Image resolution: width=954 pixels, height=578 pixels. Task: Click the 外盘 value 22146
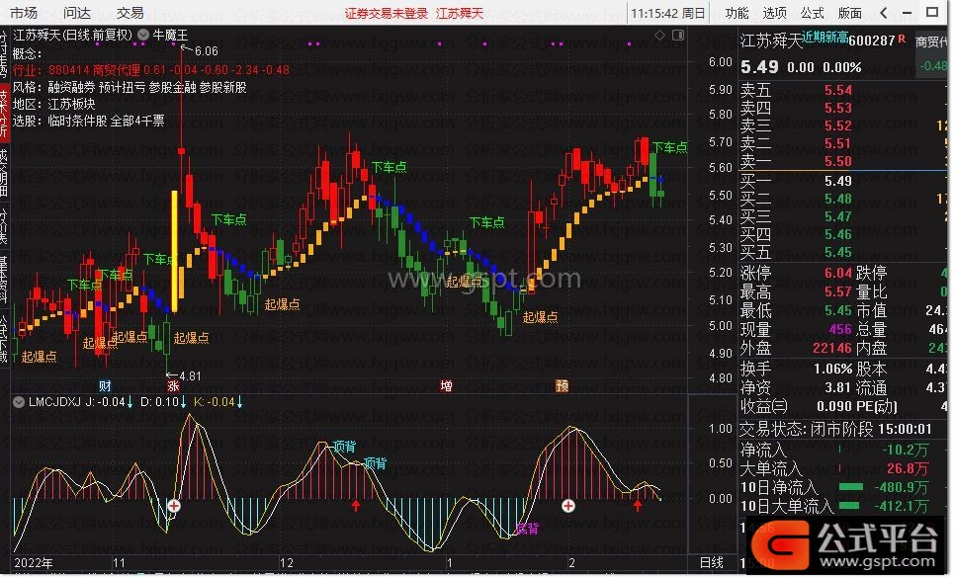pyautogui.click(x=832, y=349)
